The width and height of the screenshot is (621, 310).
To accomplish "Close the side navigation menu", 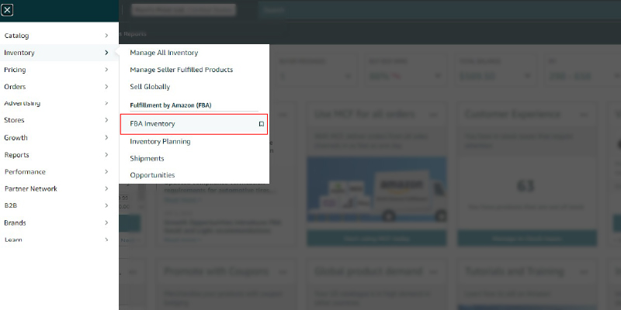I will click(x=7, y=10).
